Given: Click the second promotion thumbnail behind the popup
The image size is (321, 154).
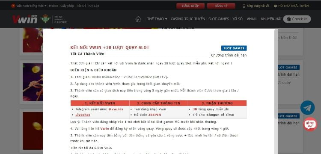Looking at the screenshot, I should click(x=33, y=82).
